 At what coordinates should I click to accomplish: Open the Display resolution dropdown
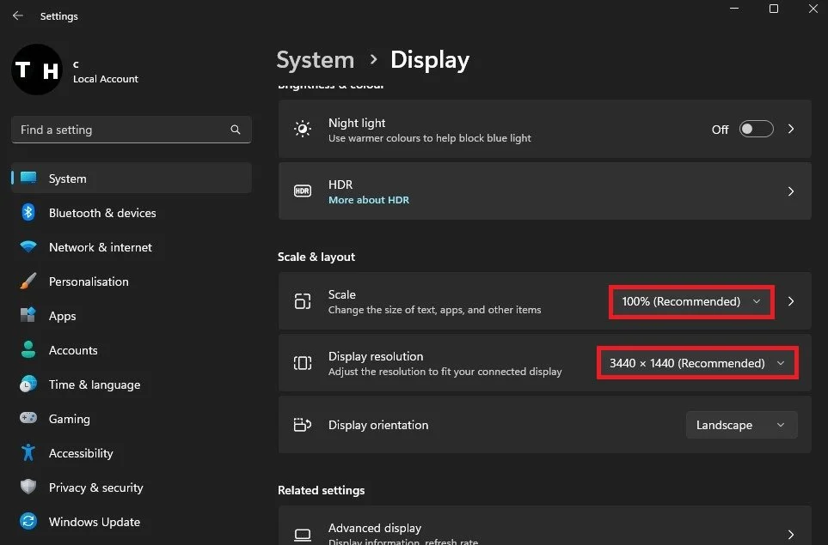(x=697, y=363)
